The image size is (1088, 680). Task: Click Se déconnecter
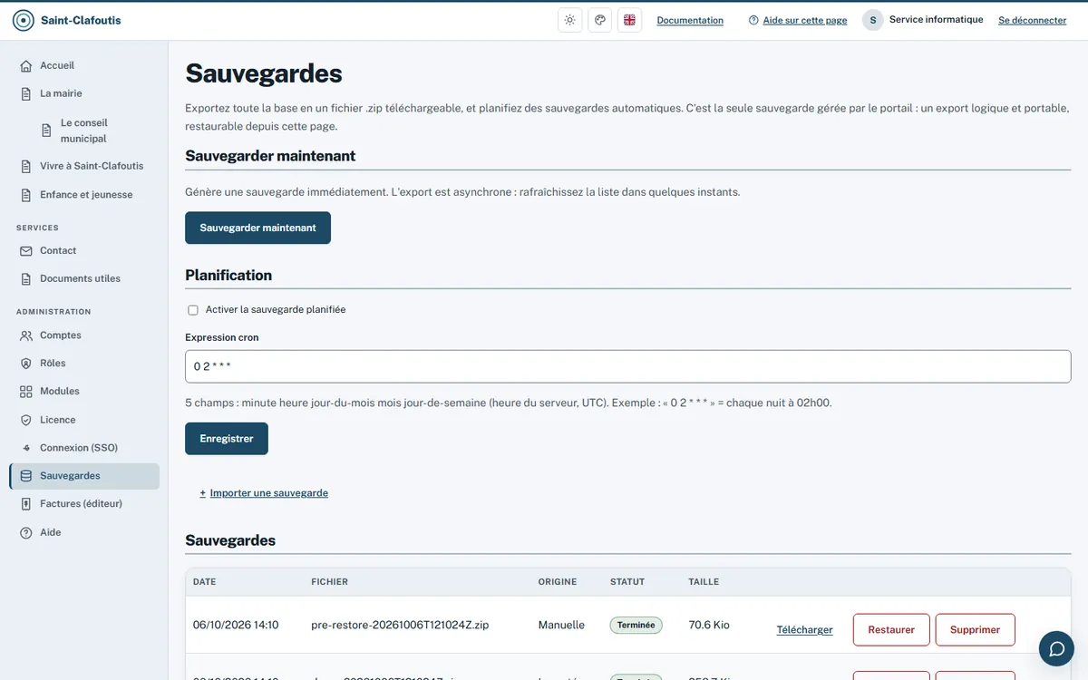point(1032,20)
